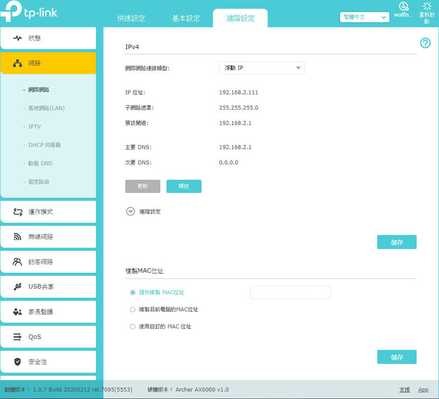Open the 網路 sidebar menu
Screen dimensions: 439x399
pyautogui.click(x=48, y=63)
